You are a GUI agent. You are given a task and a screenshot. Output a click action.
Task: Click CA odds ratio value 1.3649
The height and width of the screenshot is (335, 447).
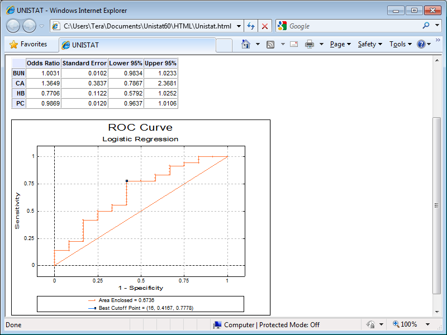click(x=50, y=83)
